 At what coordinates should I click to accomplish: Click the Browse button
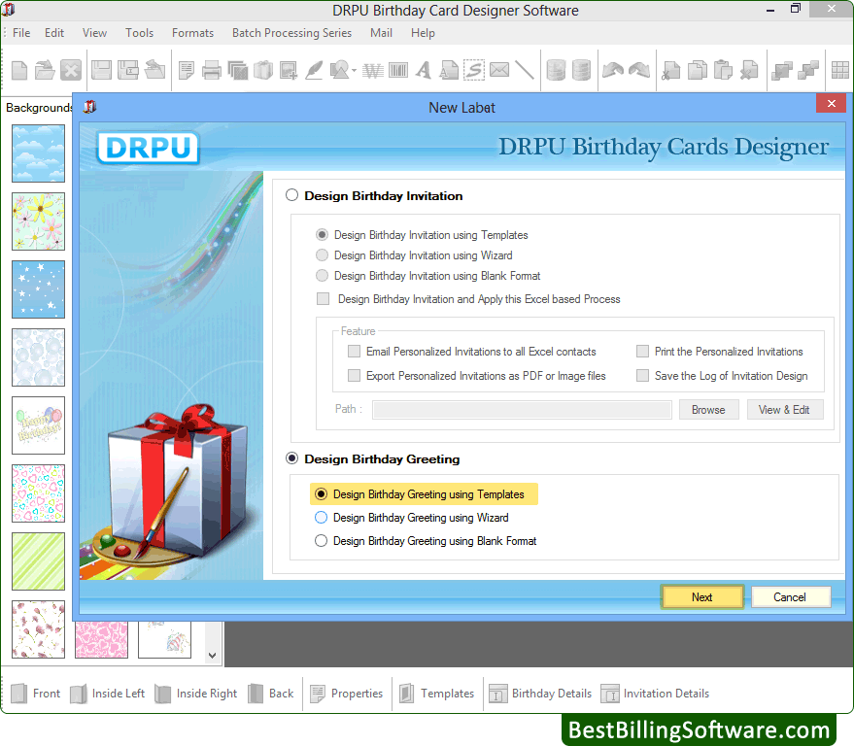(x=708, y=410)
